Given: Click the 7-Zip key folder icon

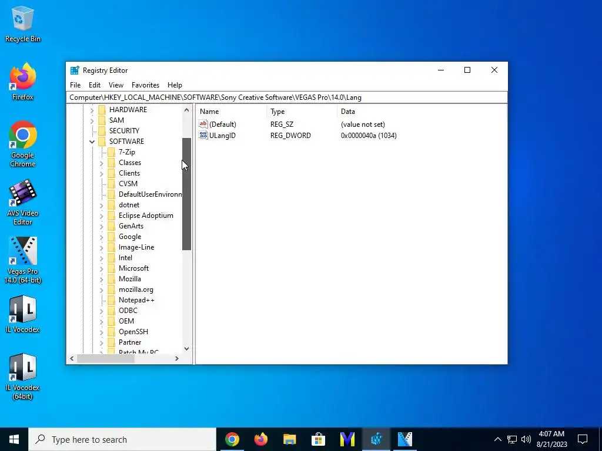Looking at the screenshot, I should click(111, 152).
